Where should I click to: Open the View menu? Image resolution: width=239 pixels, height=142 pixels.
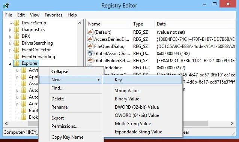tap(35, 15)
